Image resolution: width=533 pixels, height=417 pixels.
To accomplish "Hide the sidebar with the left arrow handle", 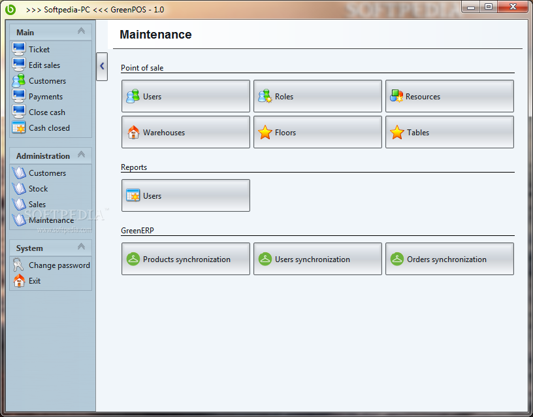I will pos(102,66).
